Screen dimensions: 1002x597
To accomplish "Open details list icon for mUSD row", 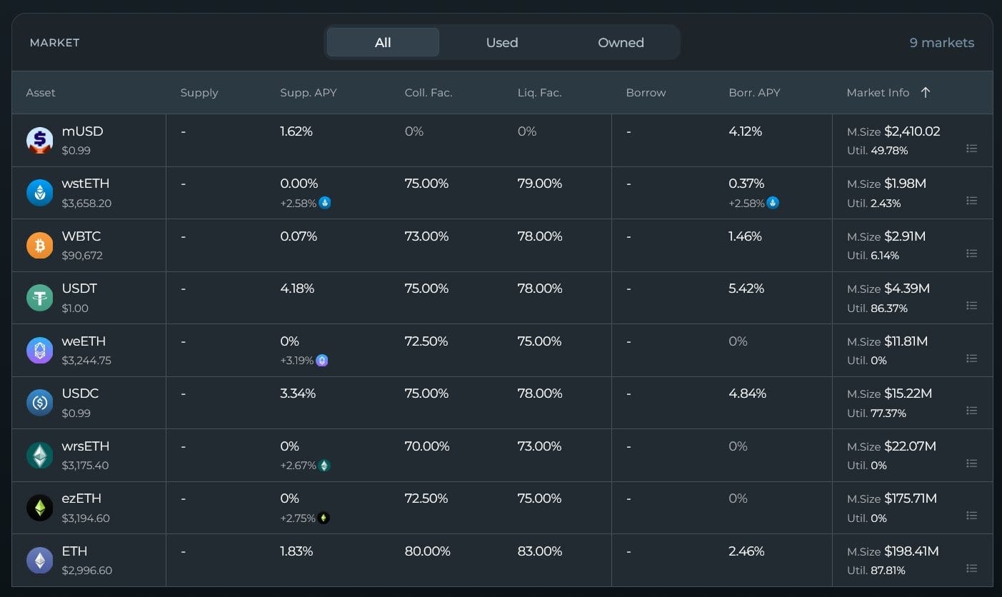I will pos(971,149).
